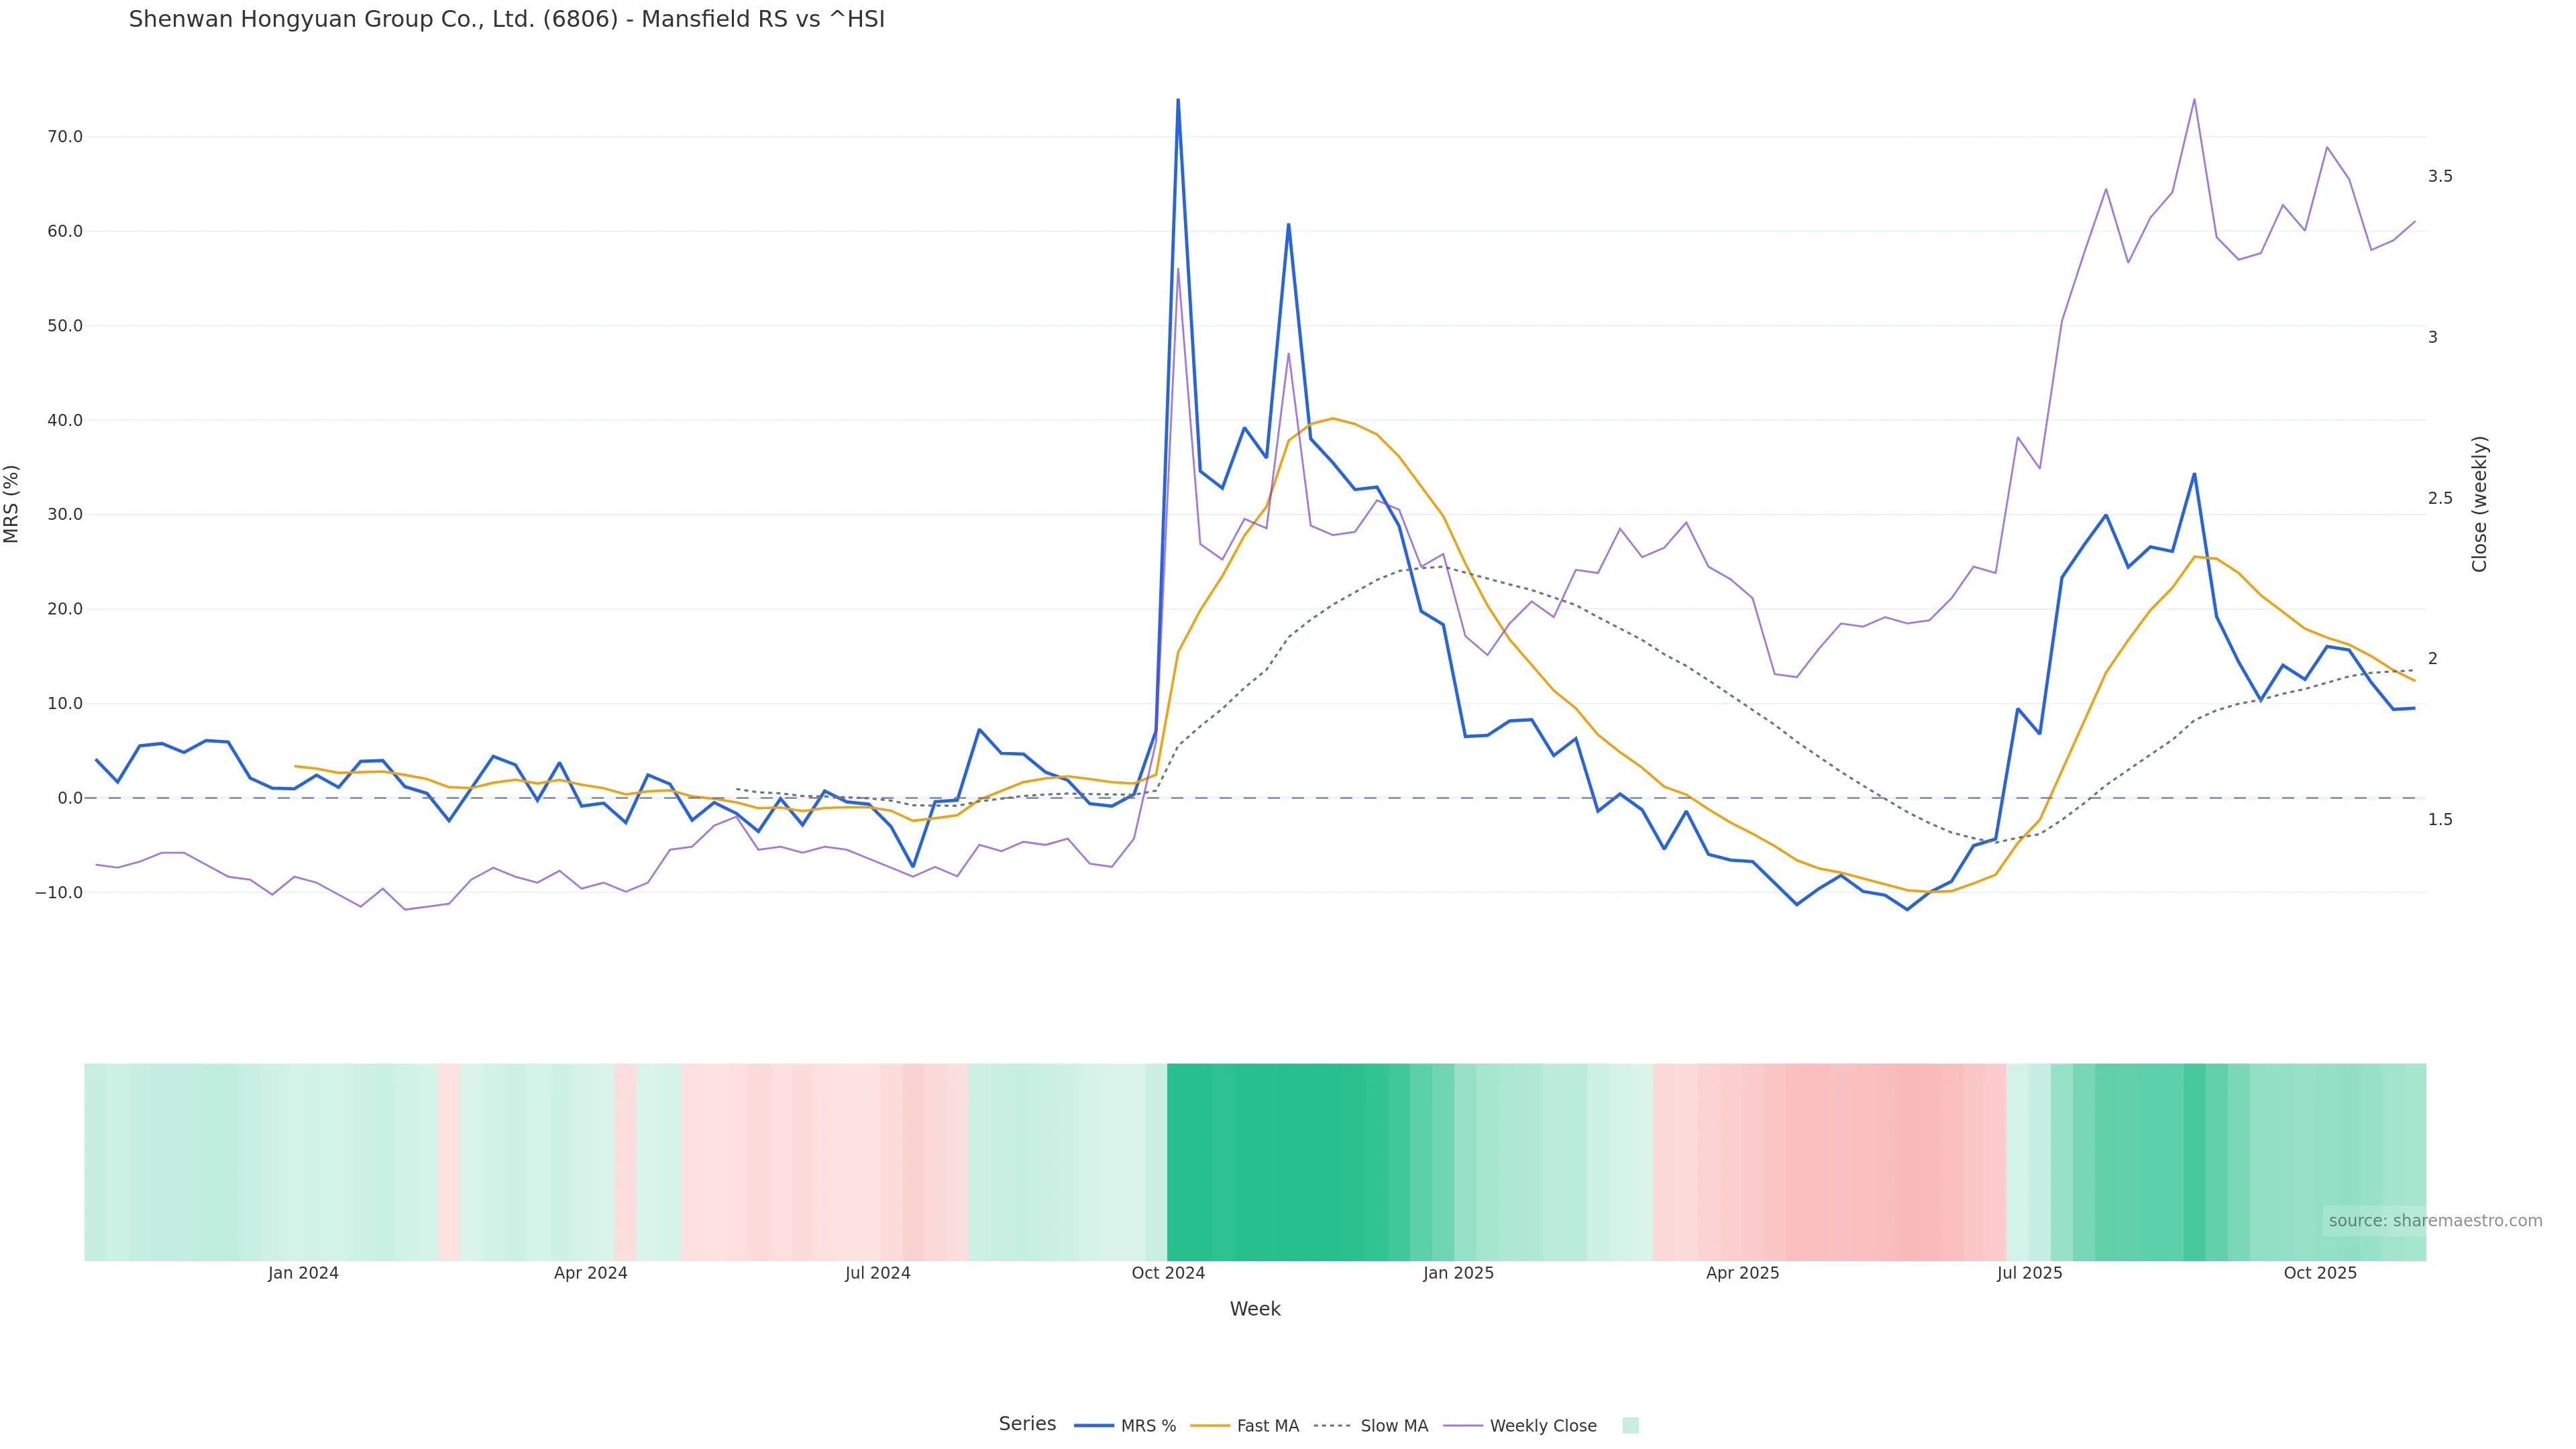
Task: Hide the Slow MA dashed series
Action: point(1393,1426)
